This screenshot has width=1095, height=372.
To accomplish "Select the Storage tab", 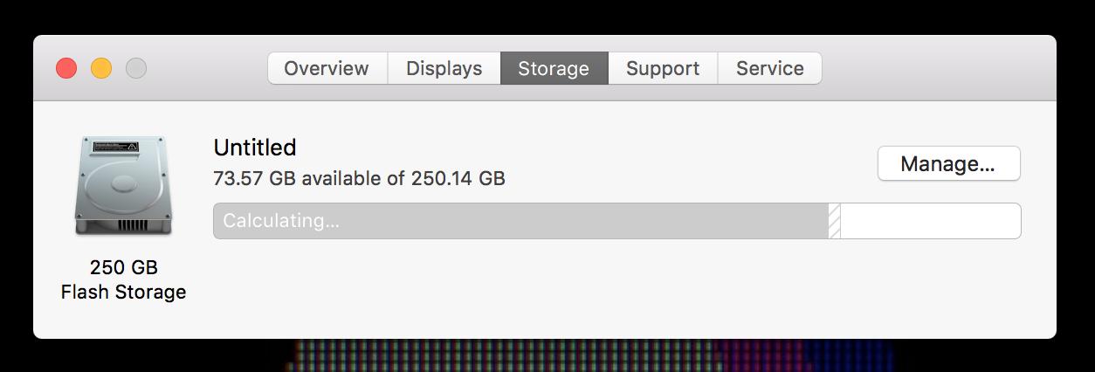I will click(554, 68).
